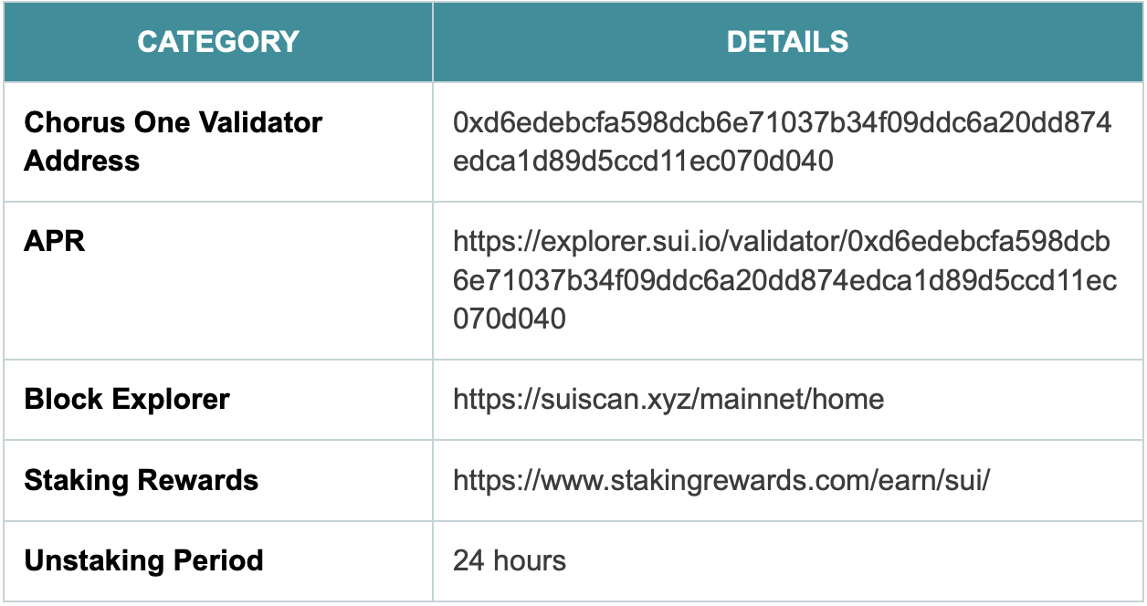This screenshot has width=1147, height=606.
Task: Click the word Address in first row
Action: click(x=82, y=162)
